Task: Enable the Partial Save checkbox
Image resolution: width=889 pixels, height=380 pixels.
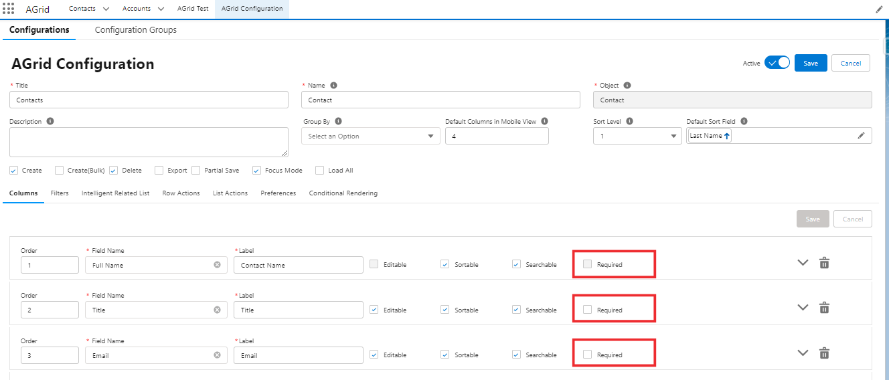Action: [196, 170]
